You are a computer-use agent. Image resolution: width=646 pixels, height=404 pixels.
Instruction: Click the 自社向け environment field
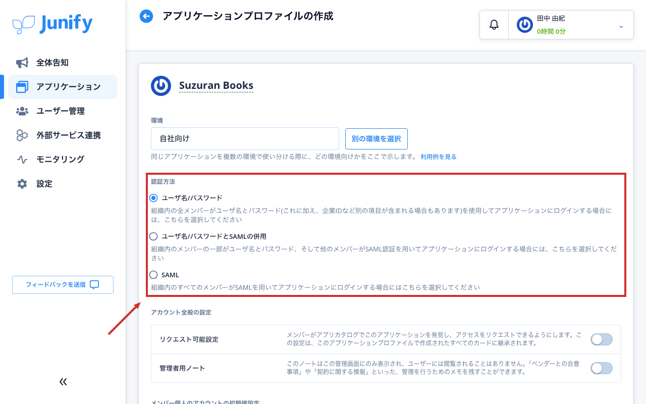(245, 138)
